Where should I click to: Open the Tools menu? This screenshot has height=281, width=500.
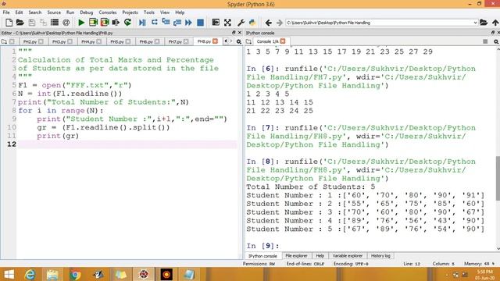click(149, 12)
